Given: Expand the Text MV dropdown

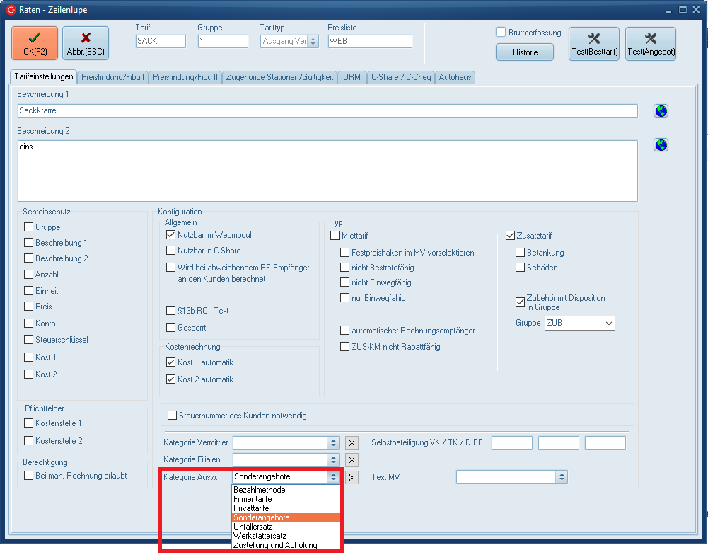Looking at the screenshot, I should tap(562, 477).
